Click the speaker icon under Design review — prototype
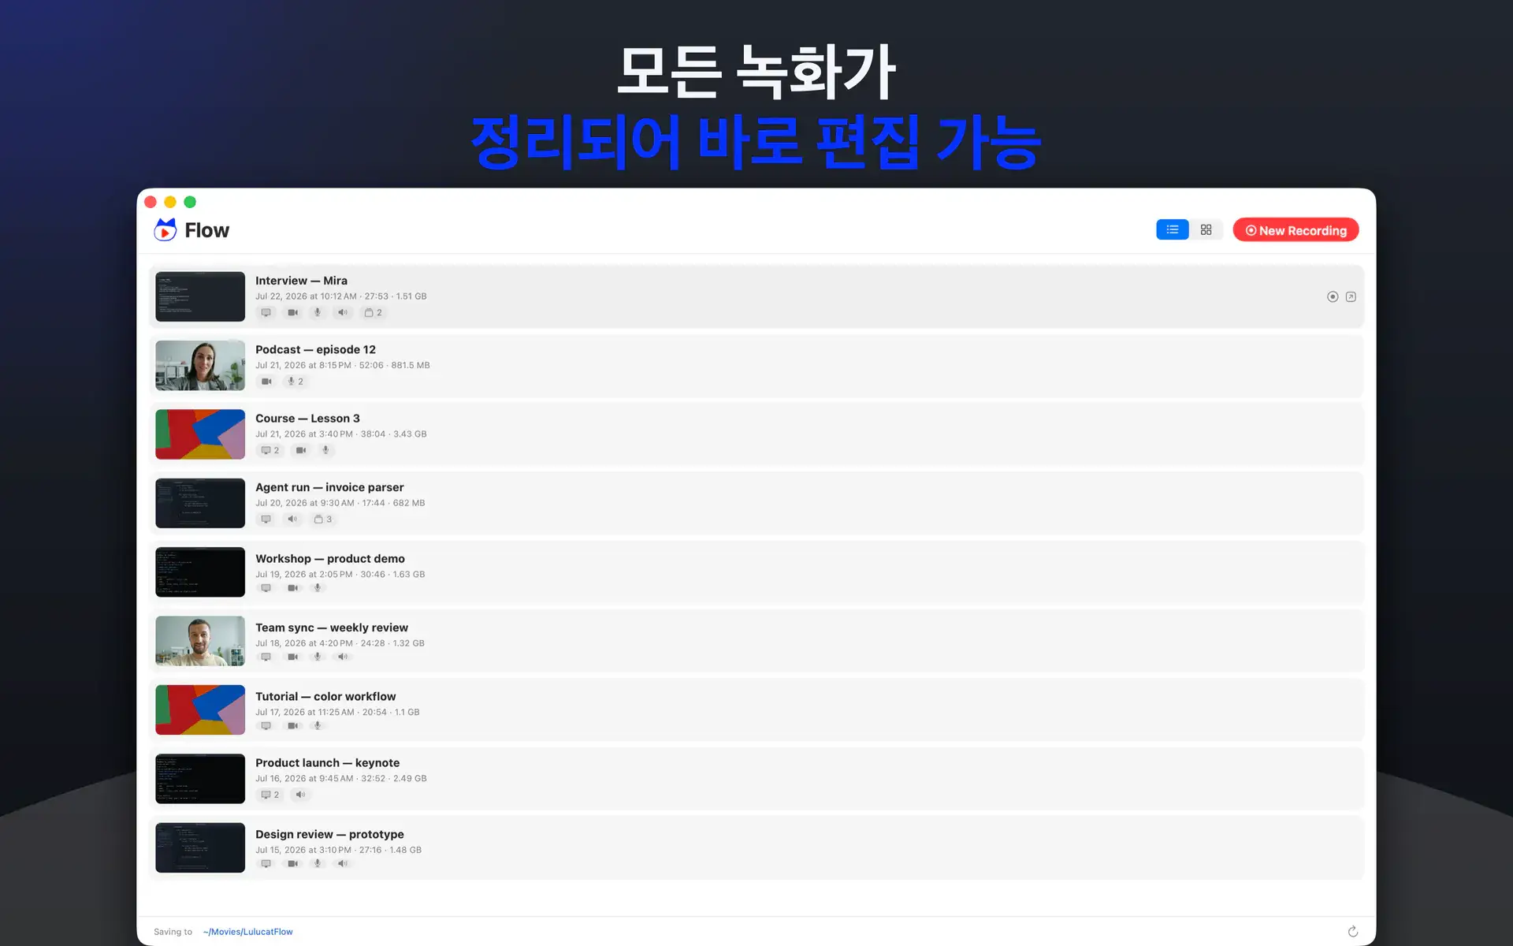This screenshot has height=946, width=1513. coord(343,864)
